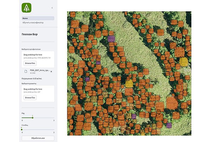Collapse the sidebar with the chevron arrow
The image size is (213, 142).
click(x=52, y=7)
